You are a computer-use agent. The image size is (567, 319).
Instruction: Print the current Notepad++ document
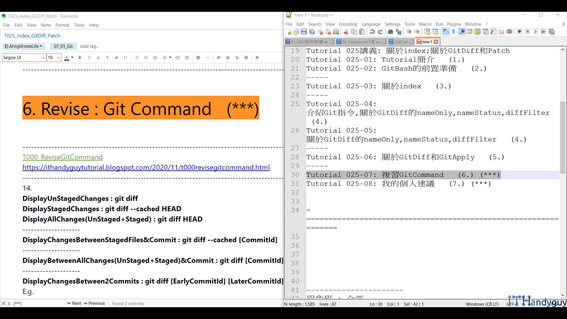coord(336,32)
